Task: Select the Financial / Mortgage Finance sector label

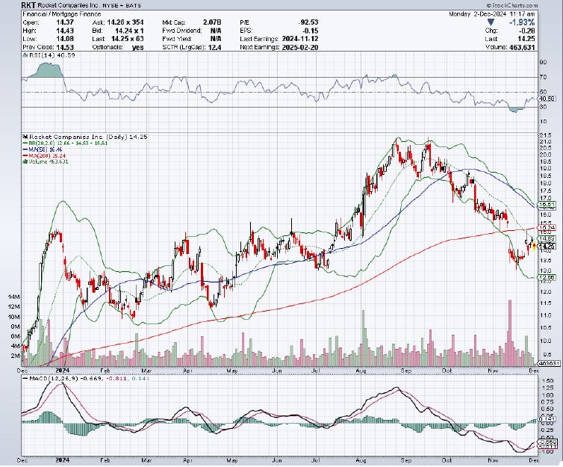Action: (x=62, y=14)
